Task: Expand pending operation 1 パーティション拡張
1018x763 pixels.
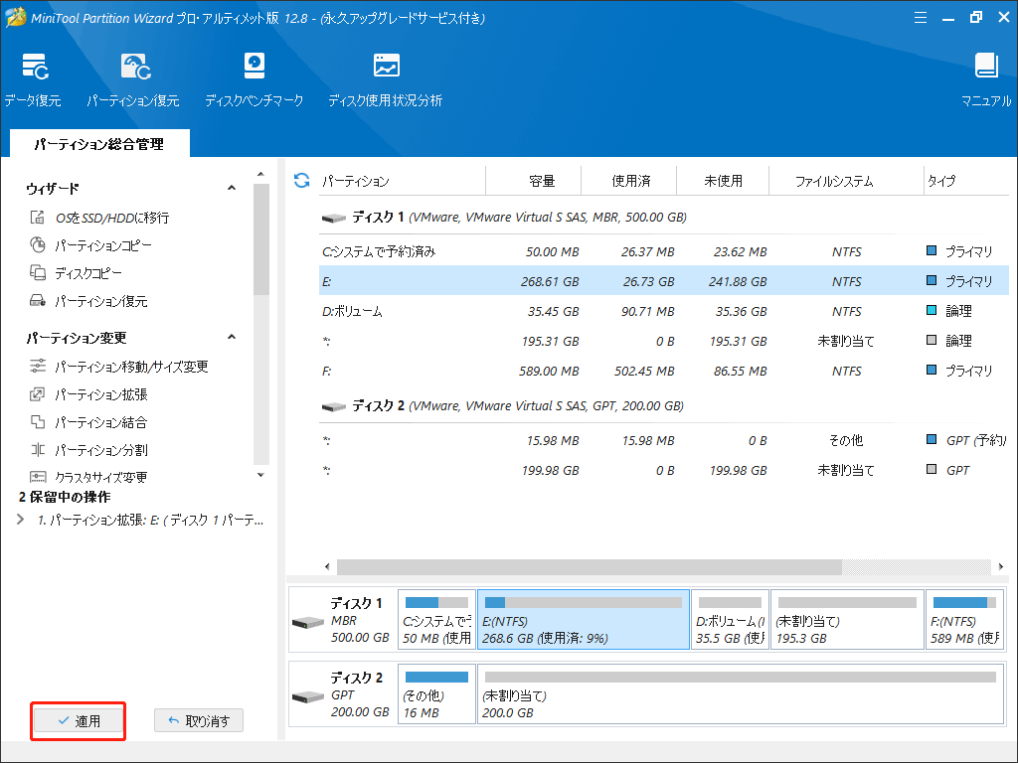Action: pyautogui.click(x=20, y=520)
